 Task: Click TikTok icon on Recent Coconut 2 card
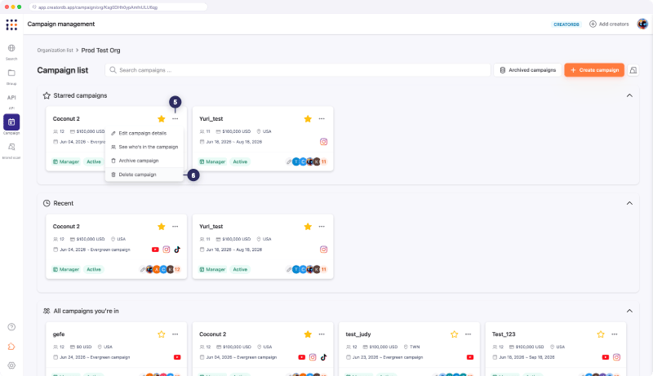177,250
